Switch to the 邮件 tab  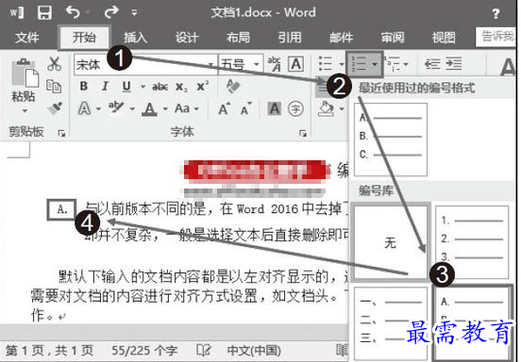pyautogui.click(x=342, y=37)
